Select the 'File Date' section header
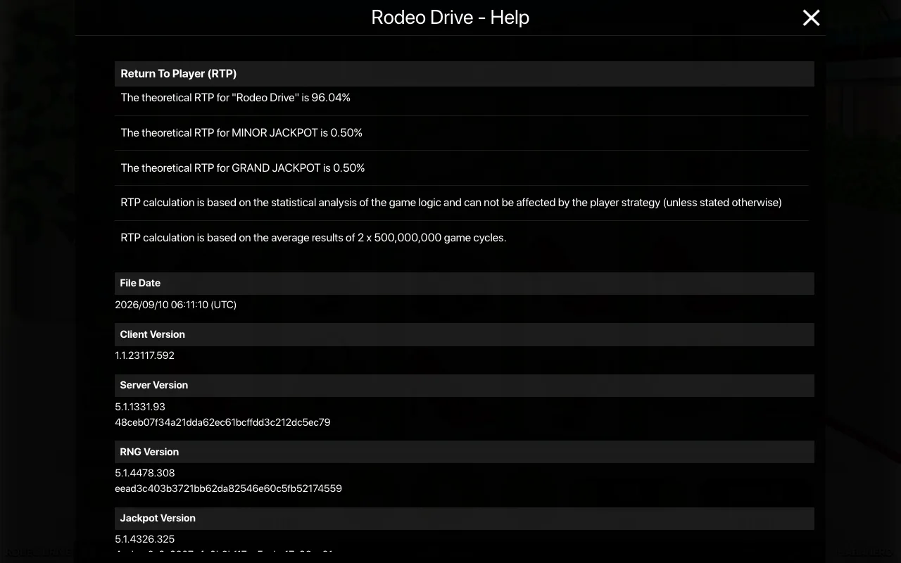The image size is (901, 563). point(465,284)
